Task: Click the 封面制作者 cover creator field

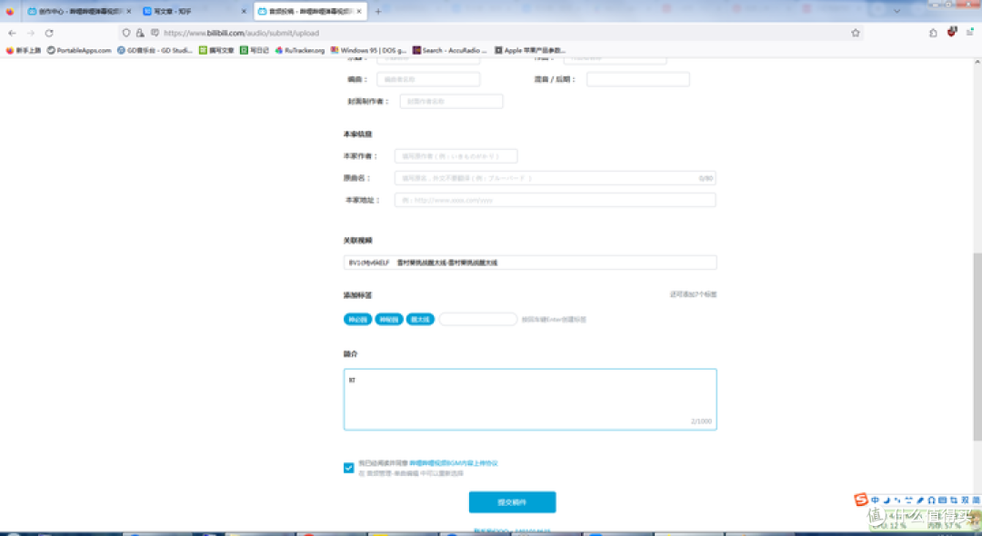Action: 452,102
